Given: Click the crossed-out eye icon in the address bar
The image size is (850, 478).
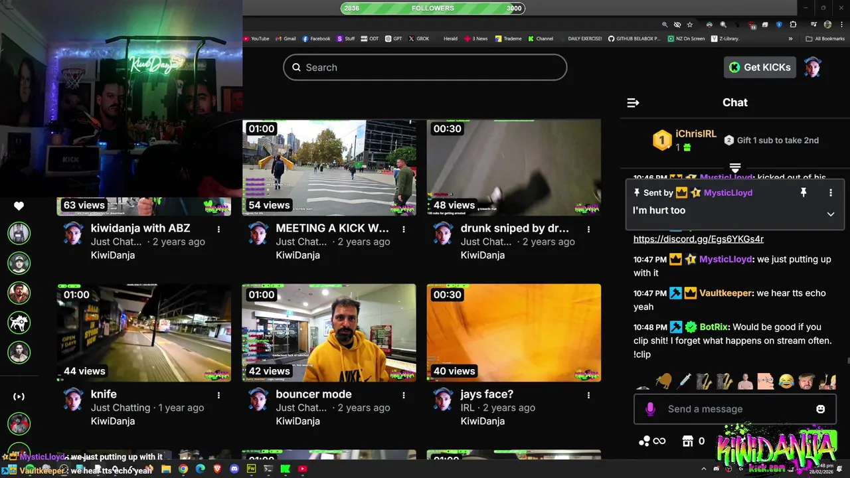Looking at the screenshot, I should pyautogui.click(x=677, y=25).
